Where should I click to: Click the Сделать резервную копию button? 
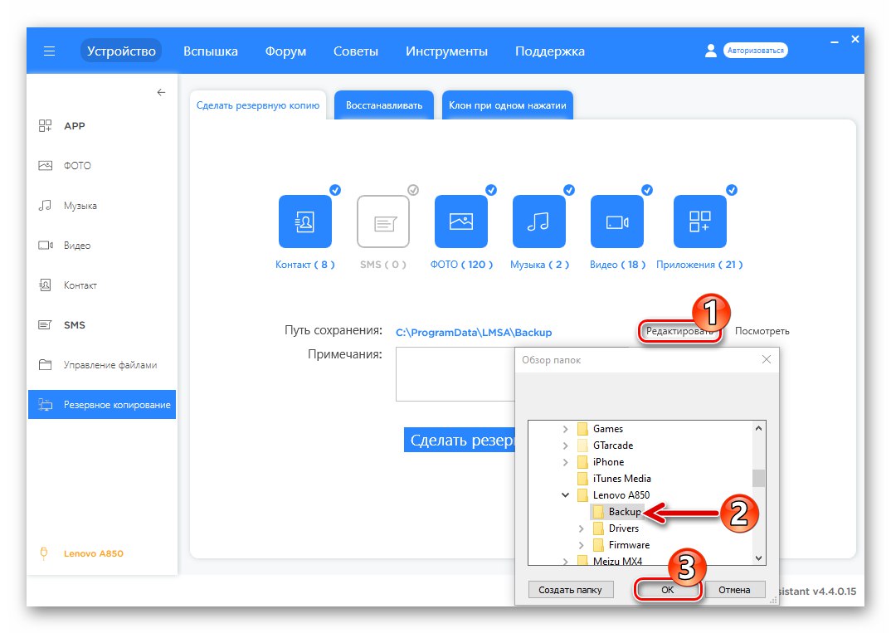(x=460, y=440)
